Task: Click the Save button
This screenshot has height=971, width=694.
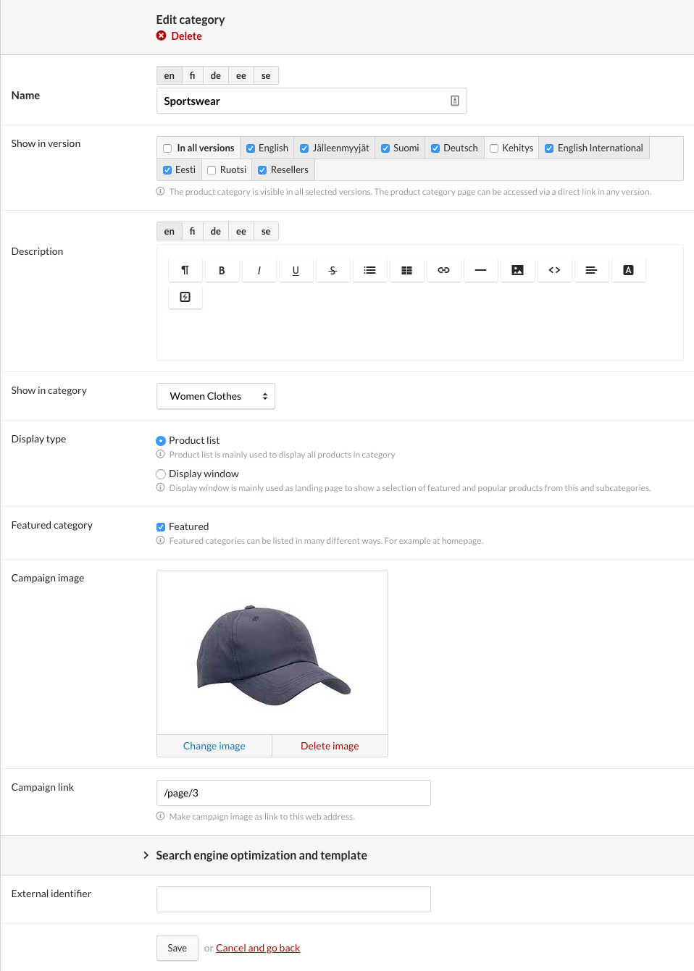Action: click(x=177, y=948)
